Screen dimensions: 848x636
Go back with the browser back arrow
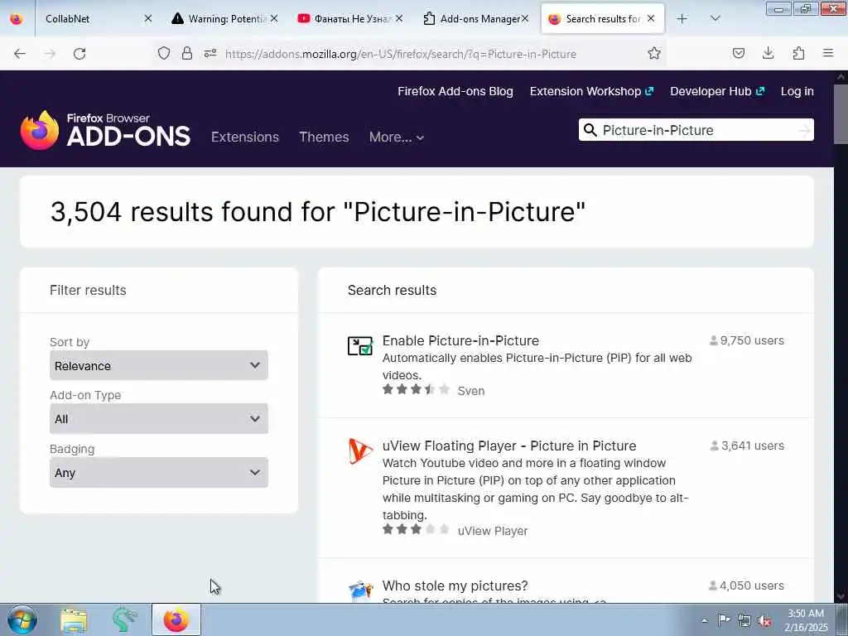[x=20, y=54]
